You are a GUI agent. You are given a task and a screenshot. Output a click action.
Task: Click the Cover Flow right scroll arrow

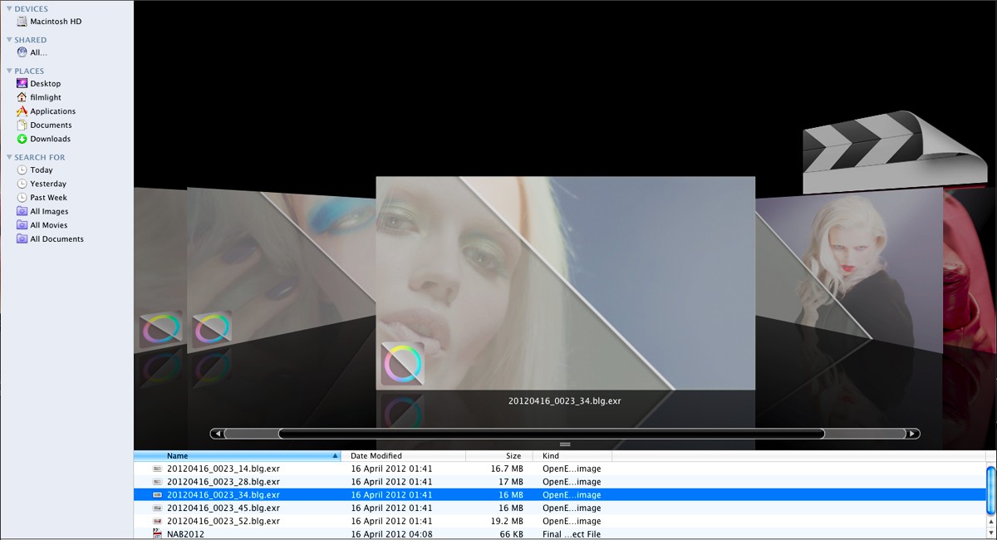tap(912, 434)
